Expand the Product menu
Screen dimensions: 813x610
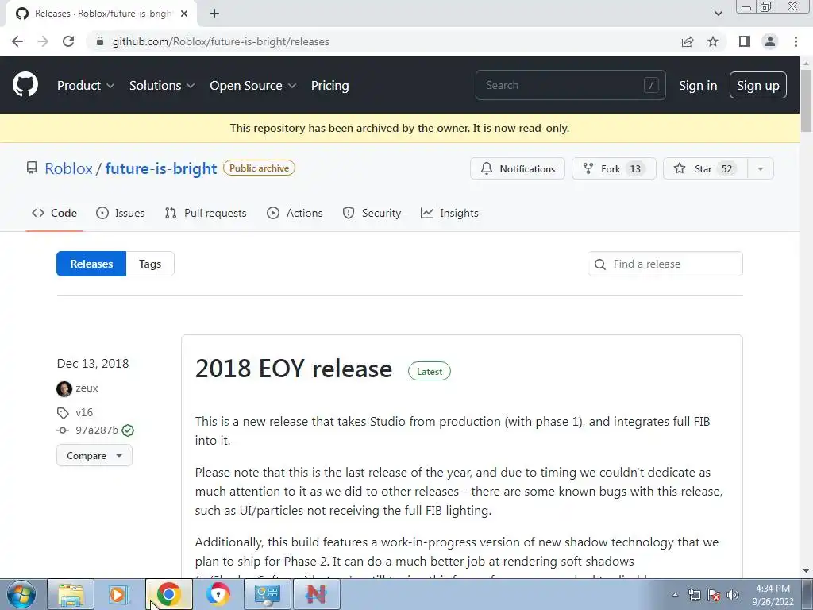coord(86,86)
